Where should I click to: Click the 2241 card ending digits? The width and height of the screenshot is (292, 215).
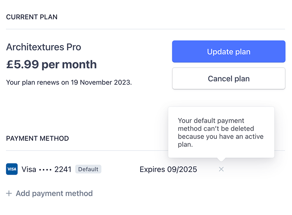tap(63, 169)
